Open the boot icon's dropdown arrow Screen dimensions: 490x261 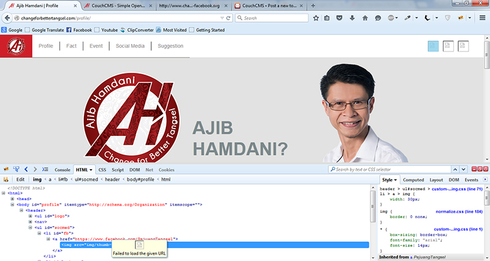(437, 18)
